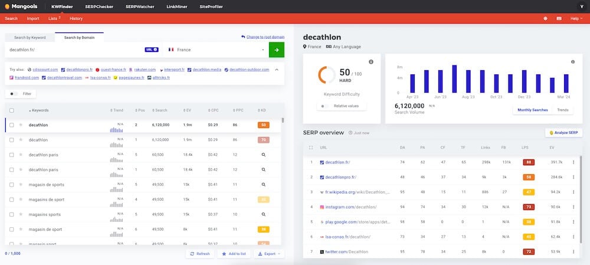Click the Refresh button
The width and height of the screenshot is (590, 265).
200,254
